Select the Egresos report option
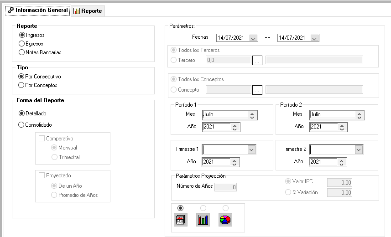This screenshot has height=237, width=391. point(21,44)
